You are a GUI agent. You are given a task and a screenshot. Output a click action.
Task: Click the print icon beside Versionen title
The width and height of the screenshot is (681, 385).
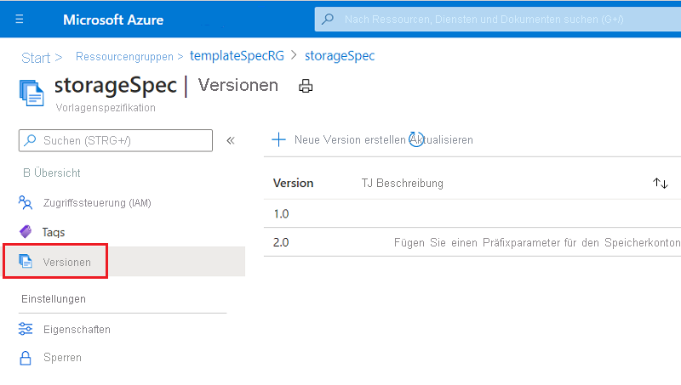click(306, 86)
